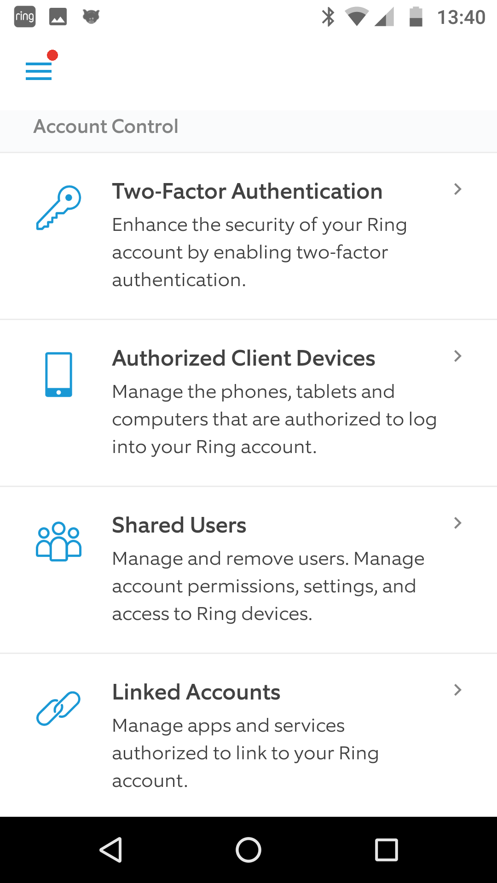Select the Linked Accounts title
Viewport: 497px width, 883px height.
pyautogui.click(x=196, y=692)
